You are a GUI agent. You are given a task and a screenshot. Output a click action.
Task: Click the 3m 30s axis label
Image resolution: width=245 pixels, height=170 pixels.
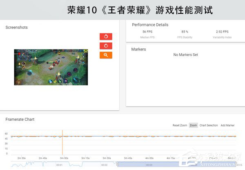tap(107, 158)
